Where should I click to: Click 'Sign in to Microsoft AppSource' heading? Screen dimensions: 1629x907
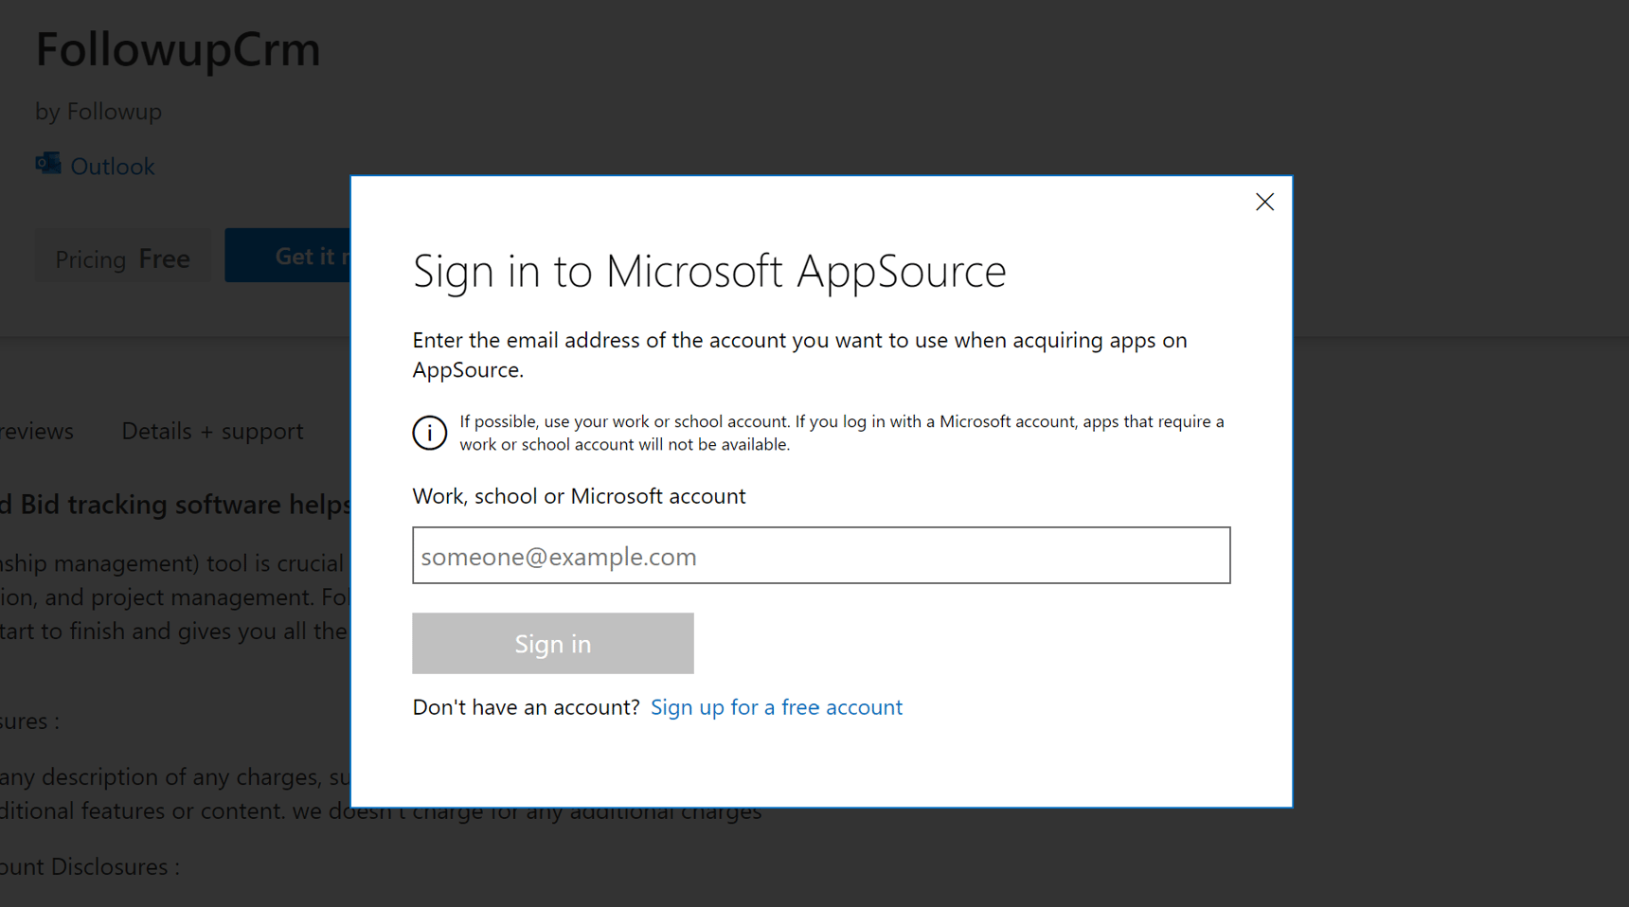pos(709,272)
